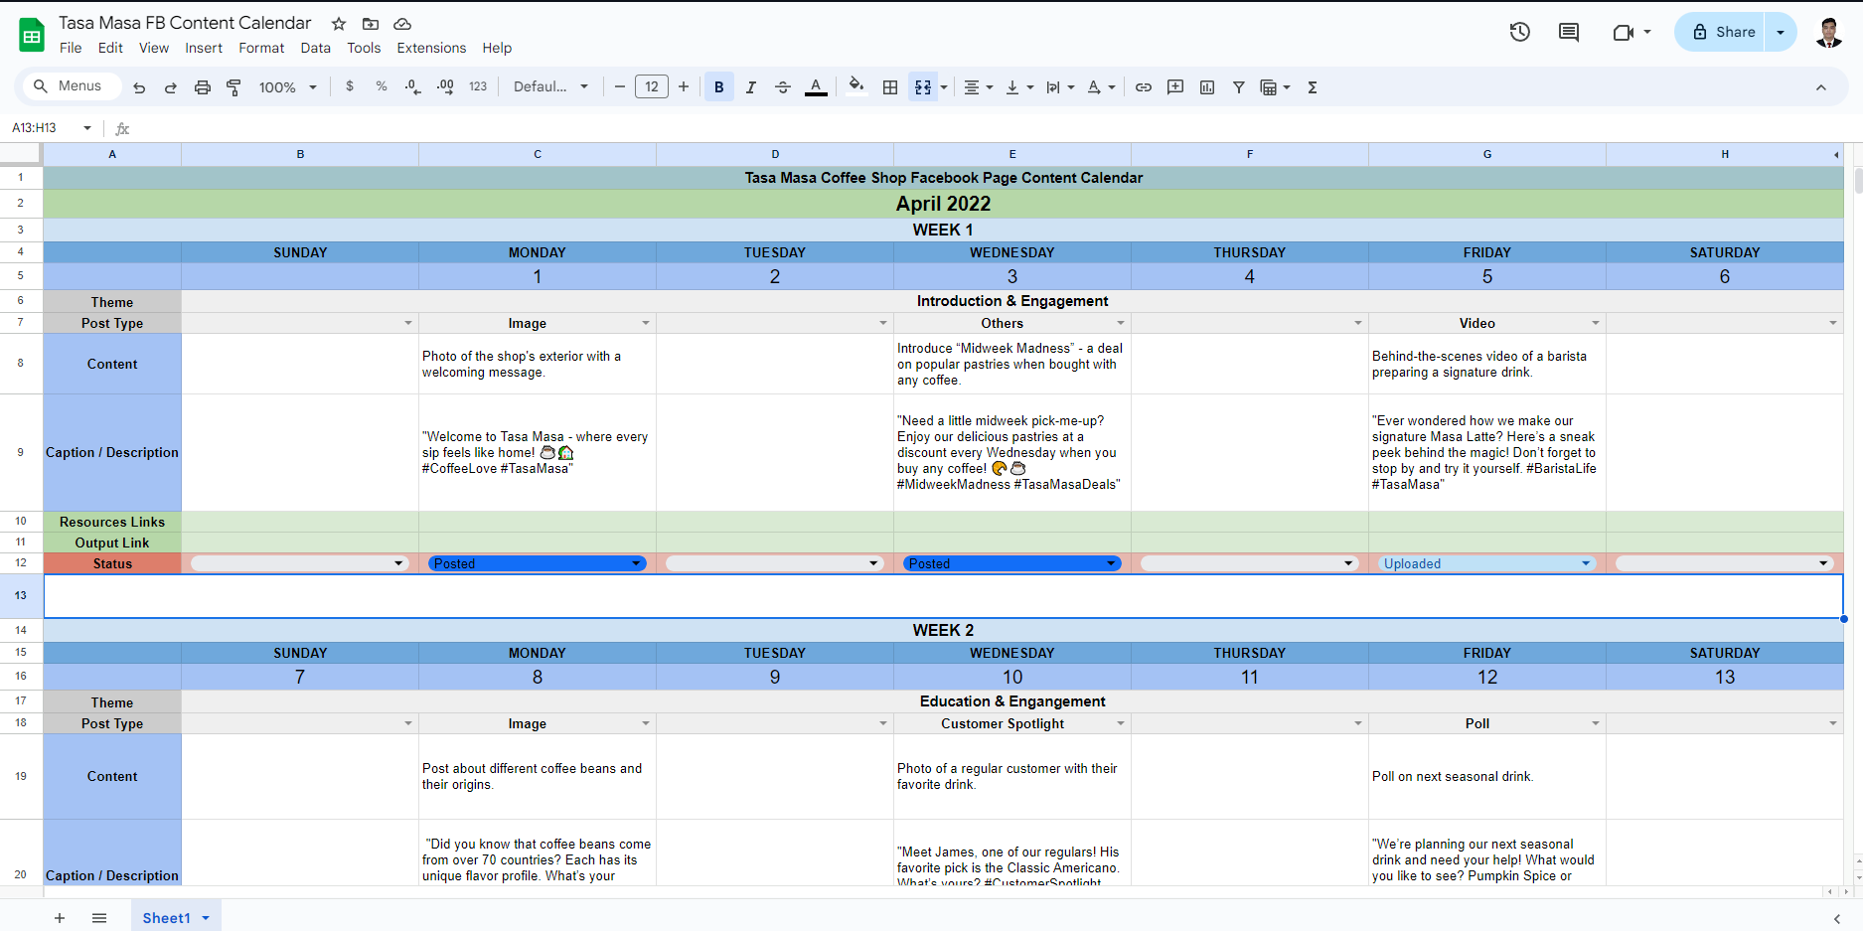Screen dimensions: 1863x931
Task: Open the text color picker
Action: coord(816,87)
